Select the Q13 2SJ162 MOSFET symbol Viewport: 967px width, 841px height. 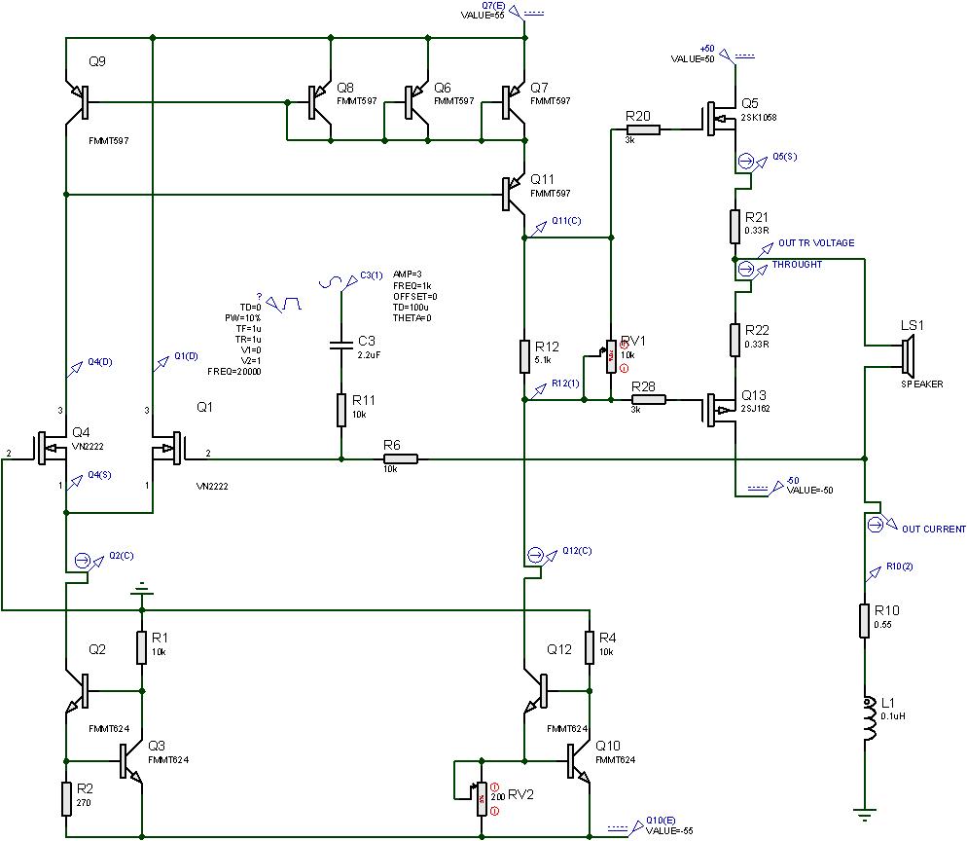pyautogui.click(x=719, y=410)
